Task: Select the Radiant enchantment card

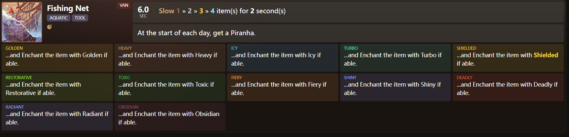Action: [x=57, y=117]
